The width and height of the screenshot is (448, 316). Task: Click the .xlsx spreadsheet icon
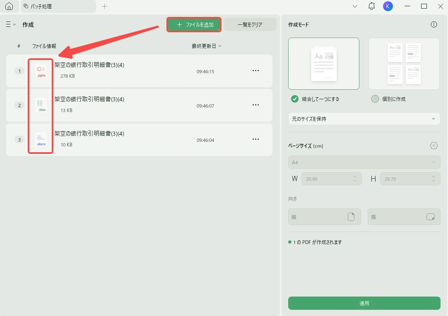[40, 105]
